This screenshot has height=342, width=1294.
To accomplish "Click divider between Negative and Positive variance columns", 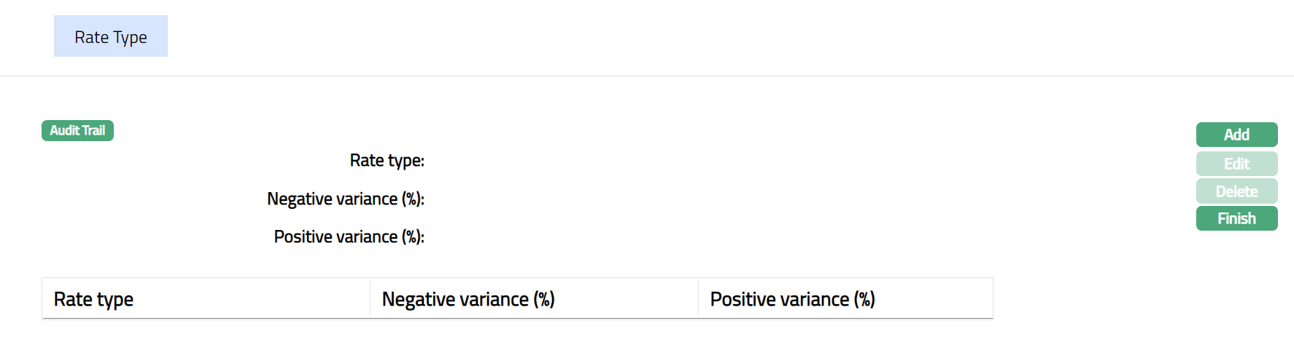I will [698, 298].
